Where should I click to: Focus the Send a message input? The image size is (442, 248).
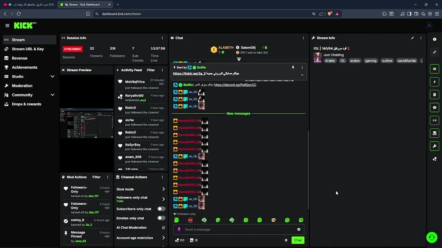[239, 229]
